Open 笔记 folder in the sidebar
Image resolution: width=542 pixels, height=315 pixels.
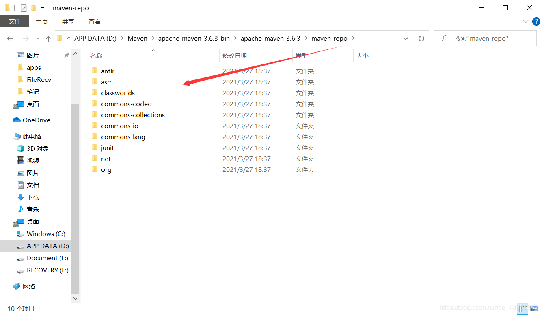point(33,92)
